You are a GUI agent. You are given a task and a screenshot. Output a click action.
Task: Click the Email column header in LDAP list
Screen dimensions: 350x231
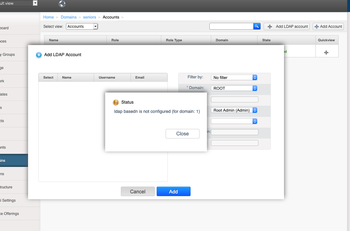point(149,77)
